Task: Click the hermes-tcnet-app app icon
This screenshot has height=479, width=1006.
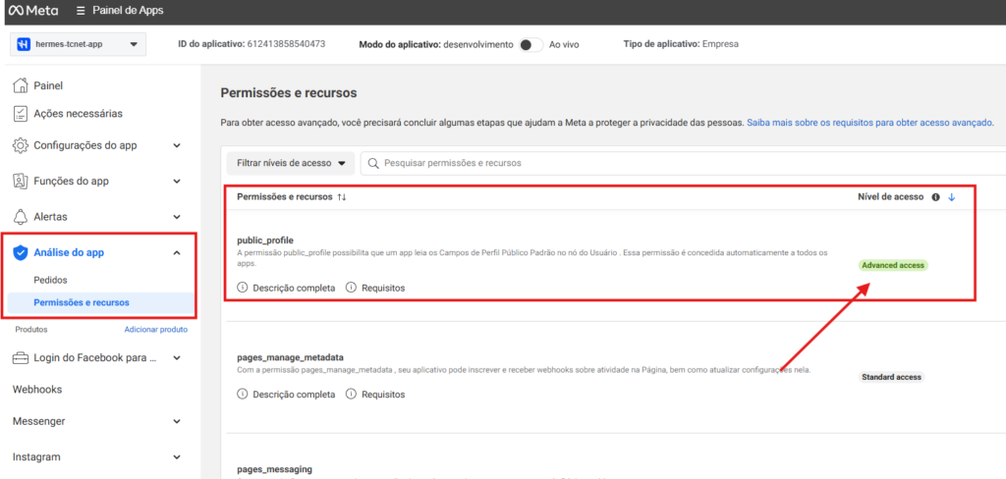Action: click(x=24, y=44)
